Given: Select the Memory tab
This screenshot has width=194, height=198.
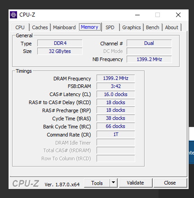Looking at the screenshot, I should click(89, 27).
